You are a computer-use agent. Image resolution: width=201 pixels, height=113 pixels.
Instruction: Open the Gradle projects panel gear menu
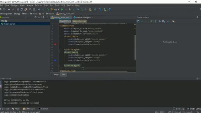coord(198,17)
